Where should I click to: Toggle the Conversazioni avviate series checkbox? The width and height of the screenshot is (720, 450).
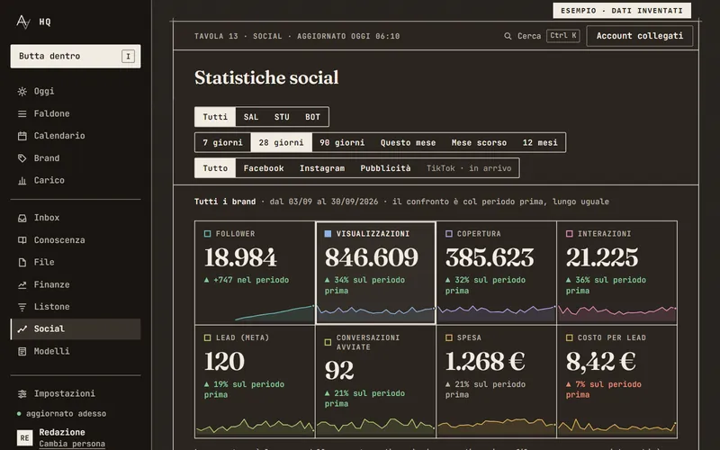click(328, 342)
